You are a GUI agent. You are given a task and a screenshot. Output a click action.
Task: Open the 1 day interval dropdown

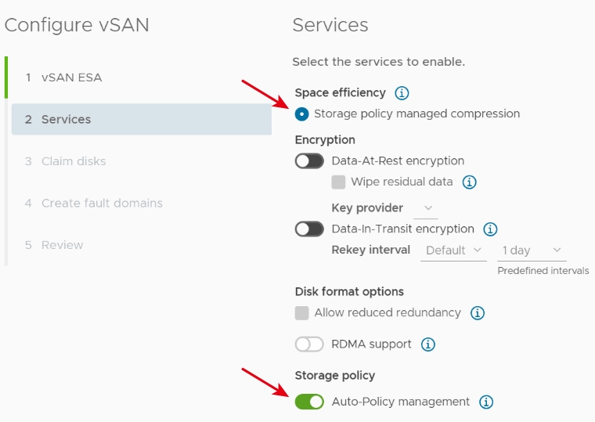[x=532, y=251]
